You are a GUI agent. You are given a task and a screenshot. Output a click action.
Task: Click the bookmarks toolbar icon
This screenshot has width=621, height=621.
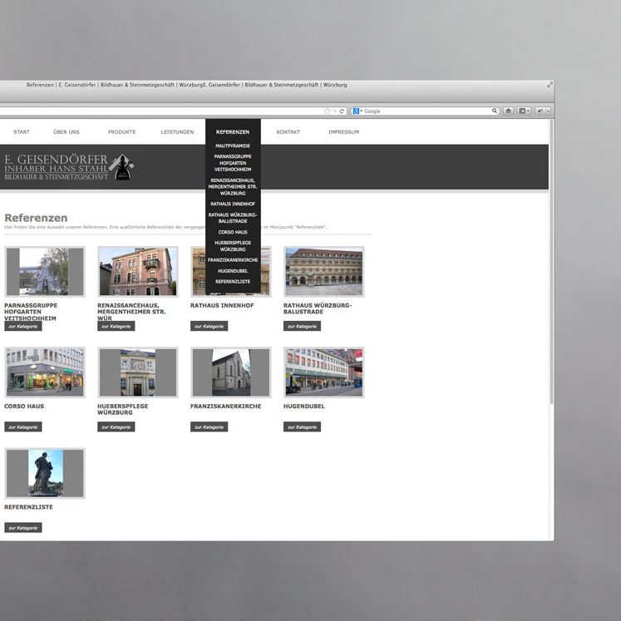point(524,111)
